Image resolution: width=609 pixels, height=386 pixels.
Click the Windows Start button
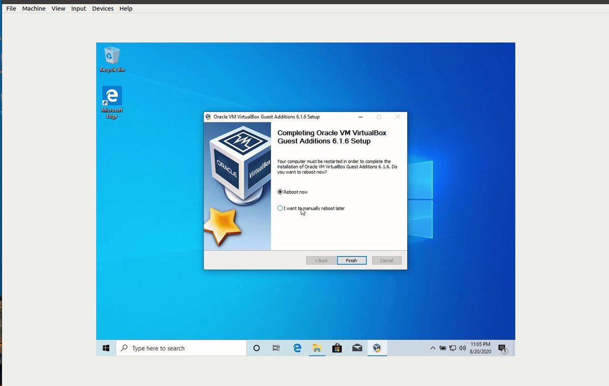point(106,348)
